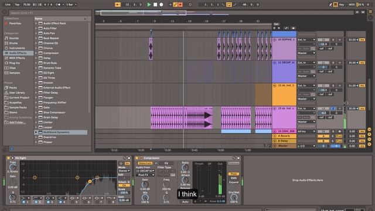This screenshot has height=211, width=375.
Task: Solo the B Delay return track
Action: [x=333, y=141]
